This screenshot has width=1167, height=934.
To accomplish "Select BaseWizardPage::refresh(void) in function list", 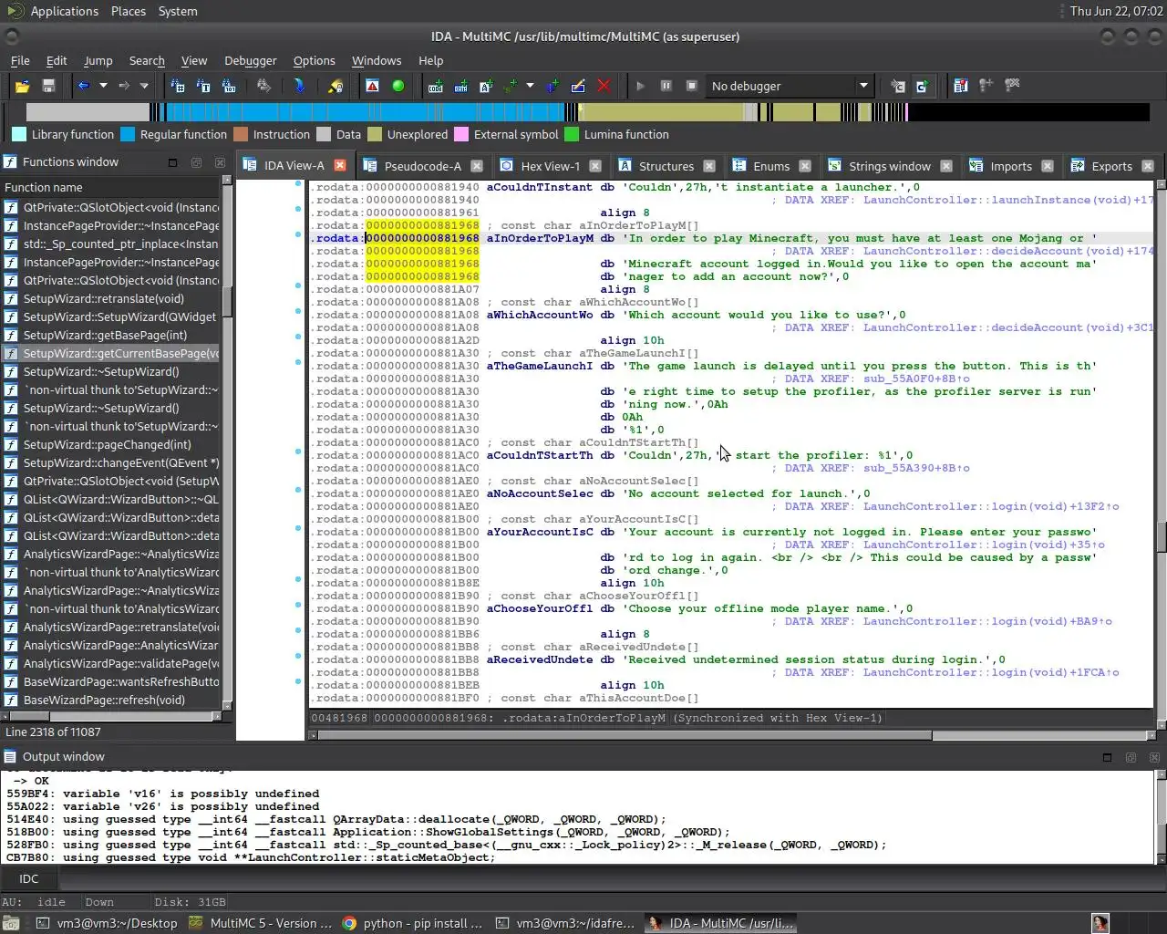I will click(111, 700).
